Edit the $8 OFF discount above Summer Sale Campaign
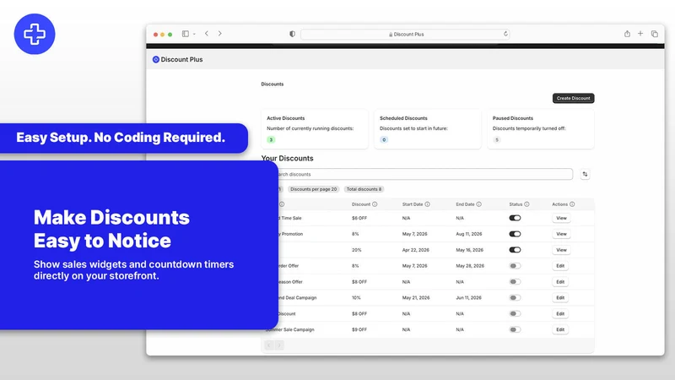The width and height of the screenshot is (675, 380). [560, 313]
